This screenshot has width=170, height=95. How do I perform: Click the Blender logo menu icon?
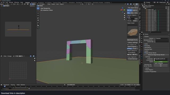coord(1,2)
